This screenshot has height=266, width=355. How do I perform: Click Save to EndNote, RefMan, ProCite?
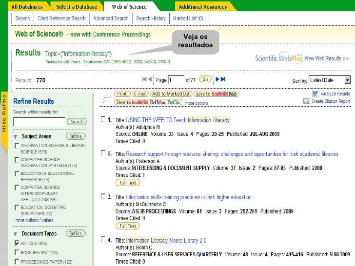click(x=148, y=102)
